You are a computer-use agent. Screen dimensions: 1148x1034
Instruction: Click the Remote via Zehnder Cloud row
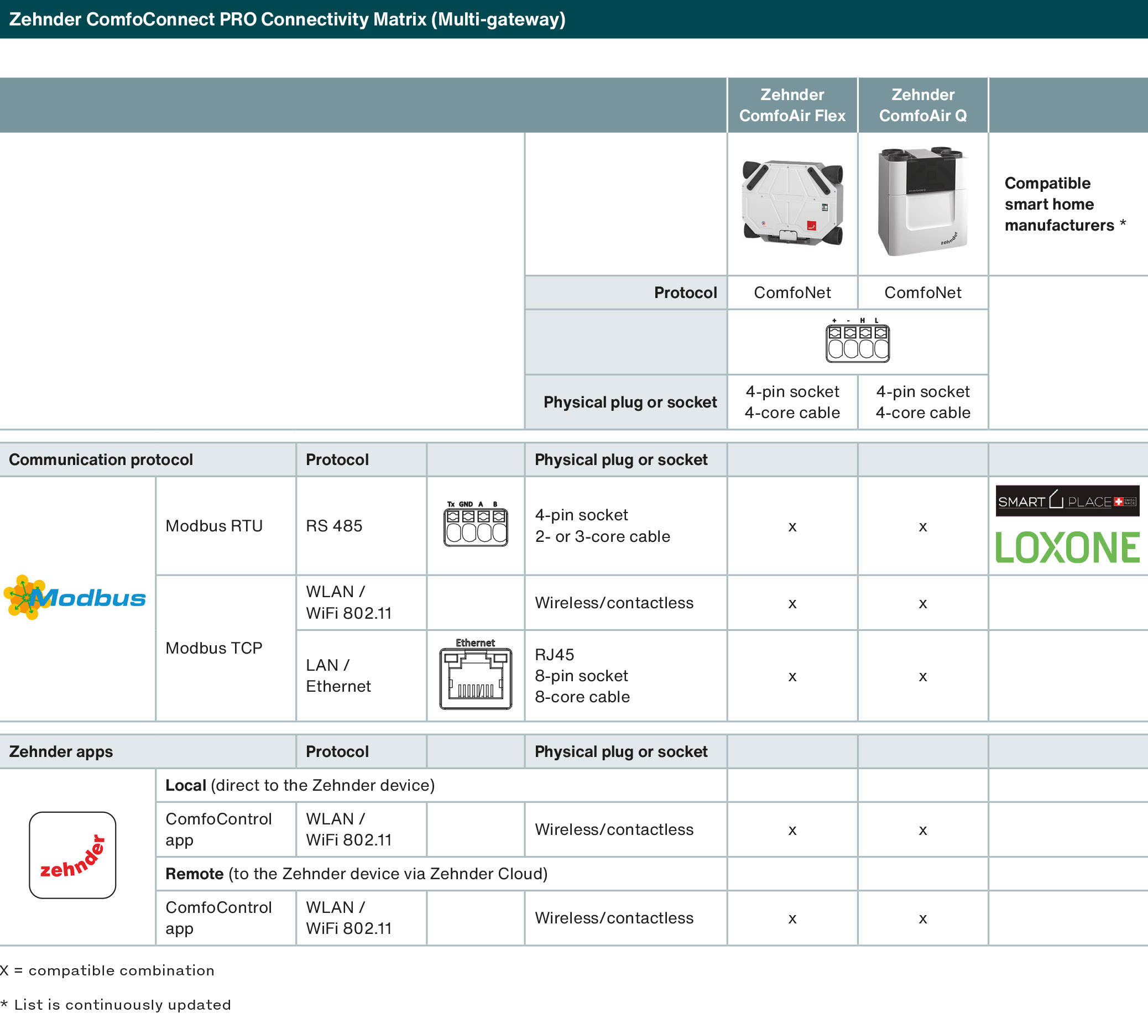point(357,874)
